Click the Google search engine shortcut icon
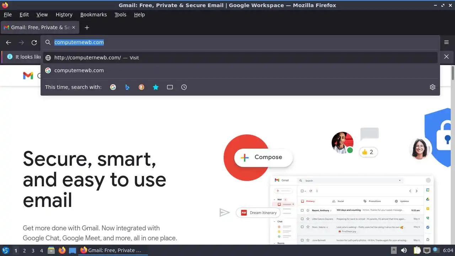 tap(113, 87)
